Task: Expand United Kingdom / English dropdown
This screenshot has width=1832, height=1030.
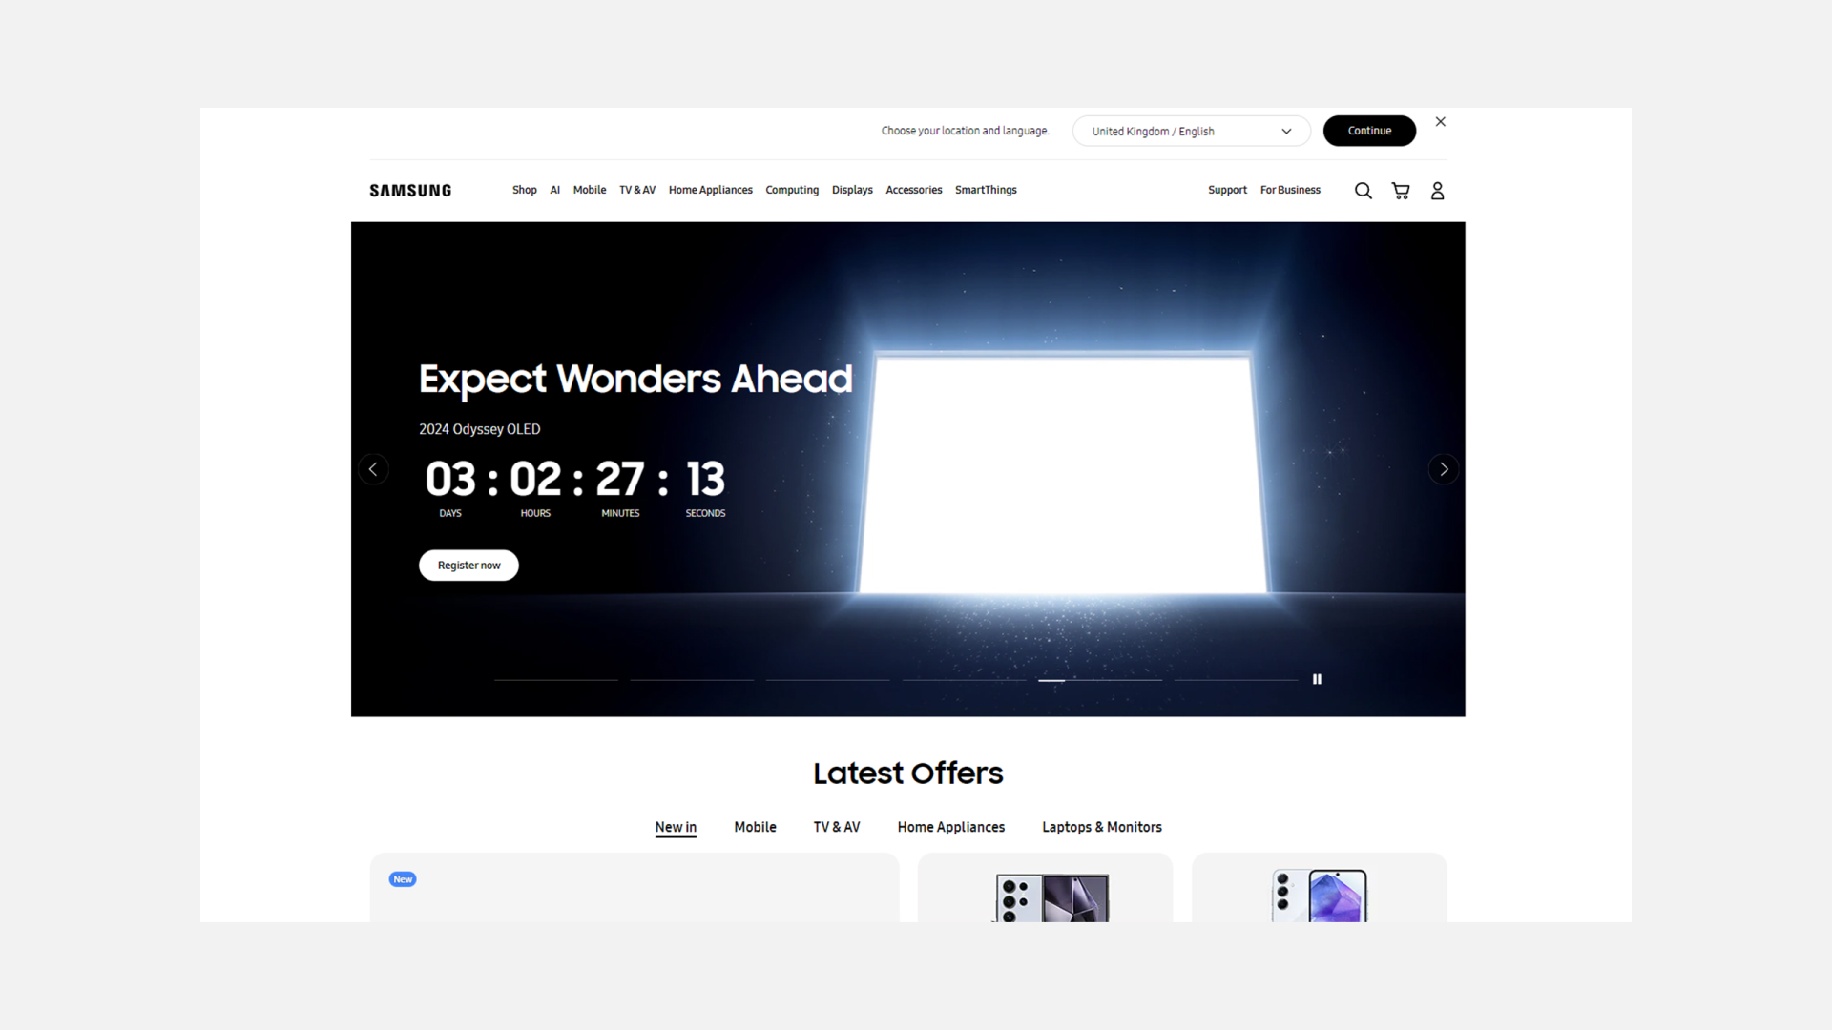Action: tap(1191, 132)
